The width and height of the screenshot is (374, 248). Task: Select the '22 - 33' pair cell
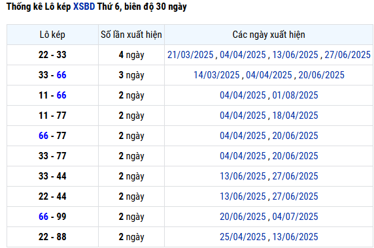point(52,55)
